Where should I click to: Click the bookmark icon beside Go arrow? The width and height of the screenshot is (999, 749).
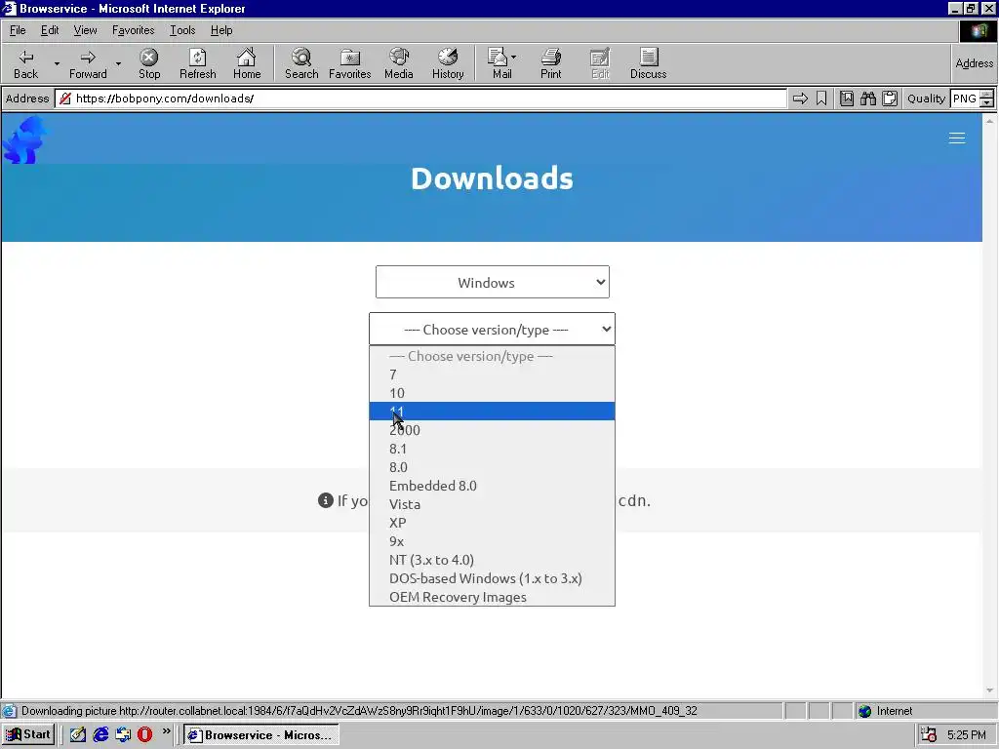(821, 99)
